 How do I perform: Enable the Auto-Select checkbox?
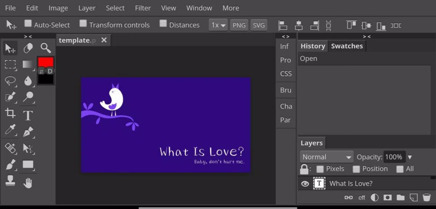pos(28,23)
